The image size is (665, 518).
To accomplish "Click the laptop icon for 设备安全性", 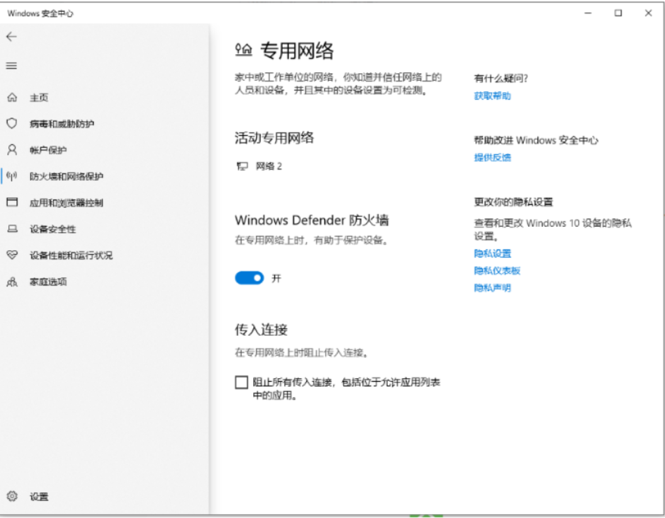I will [x=11, y=229].
